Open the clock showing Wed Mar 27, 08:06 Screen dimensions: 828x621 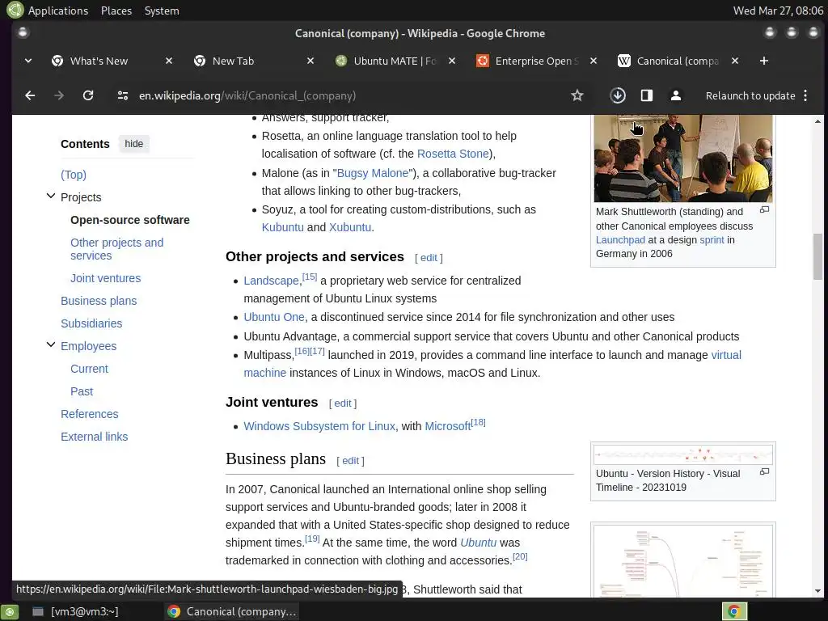coord(778,11)
